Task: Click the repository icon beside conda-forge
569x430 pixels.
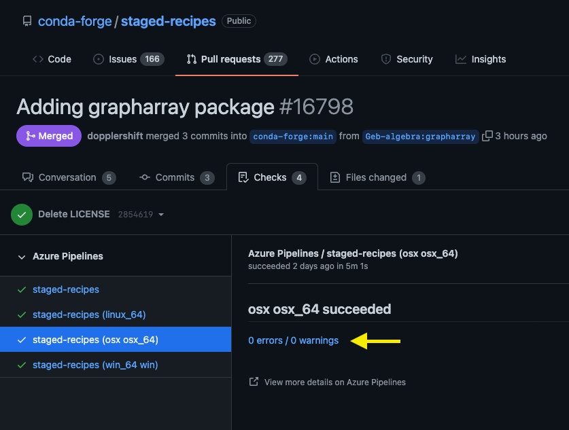Action: coord(27,21)
